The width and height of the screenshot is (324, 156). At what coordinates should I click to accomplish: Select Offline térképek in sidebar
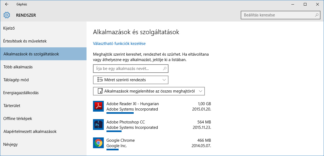[18, 119]
